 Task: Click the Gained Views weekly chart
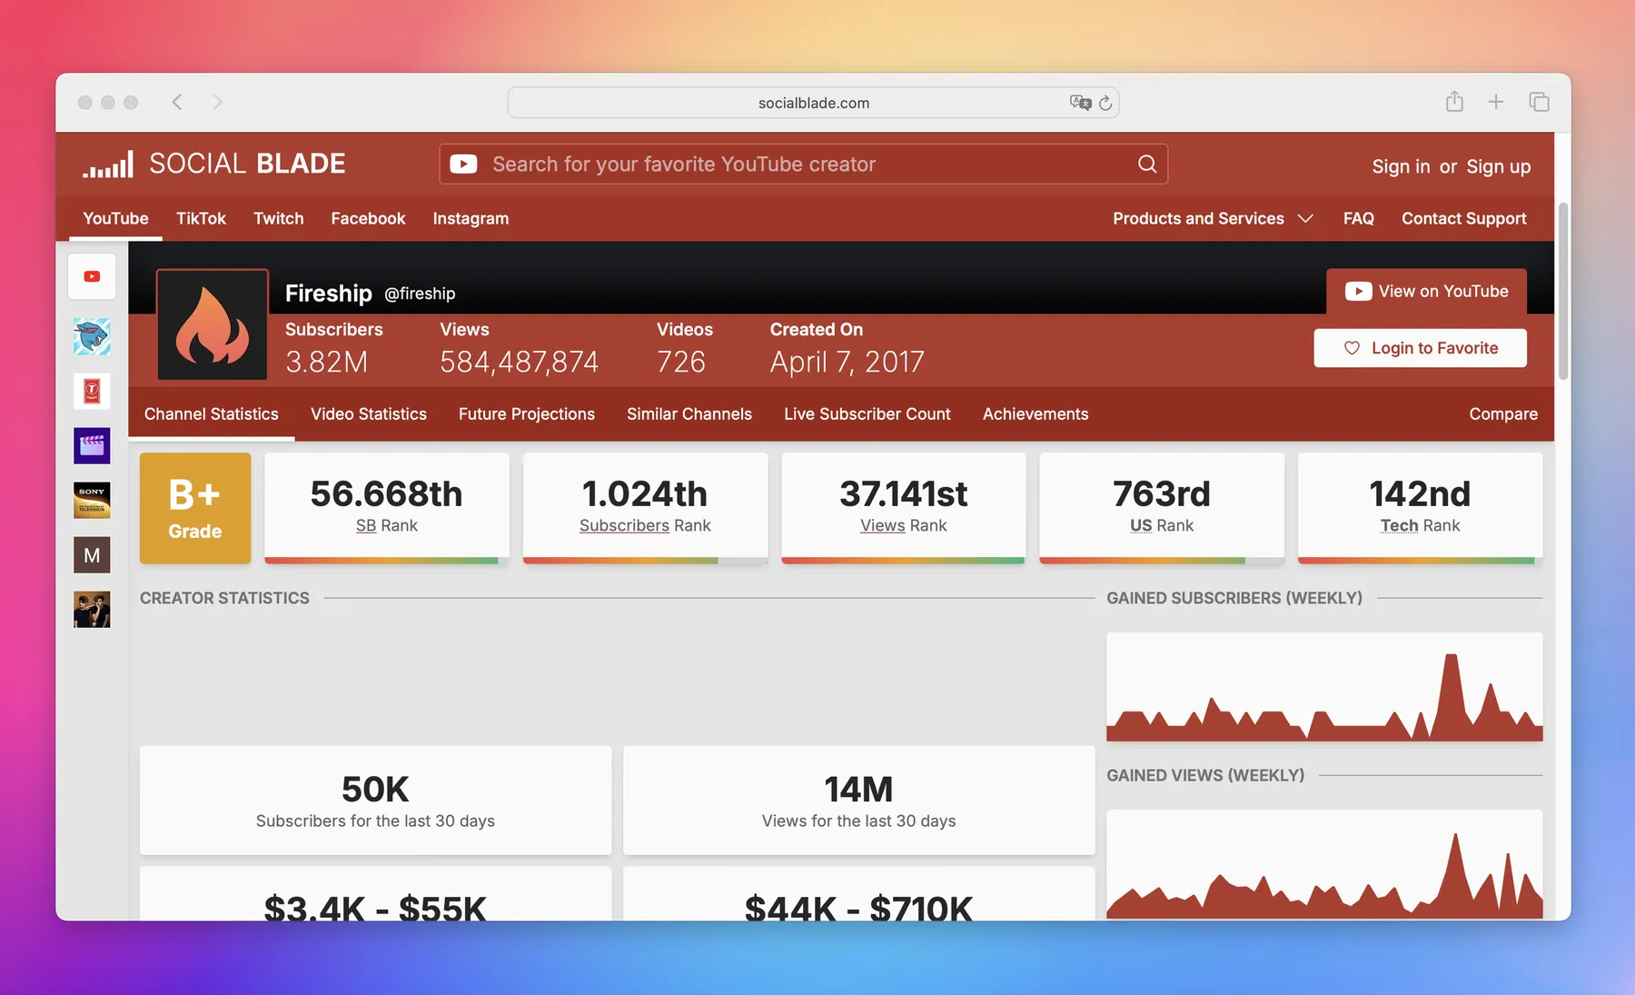pyautogui.click(x=1324, y=864)
